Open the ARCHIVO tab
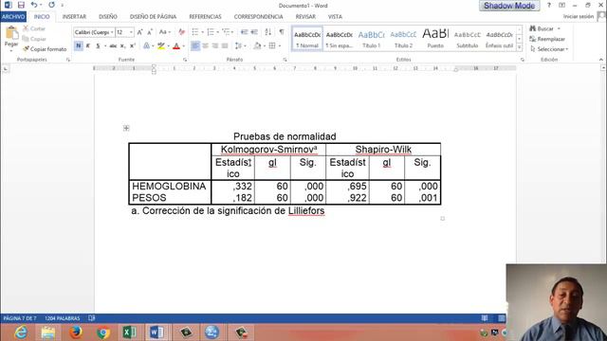Screen dimensions: 607x341 (x=13, y=17)
